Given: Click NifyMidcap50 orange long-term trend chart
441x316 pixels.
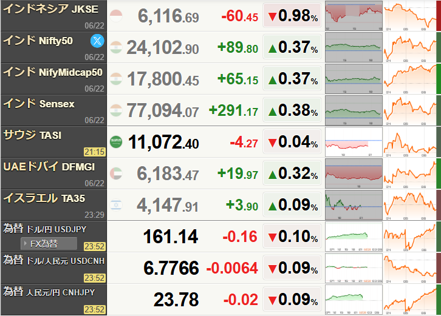Looking at the screenshot, I should [x=410, y=79].
